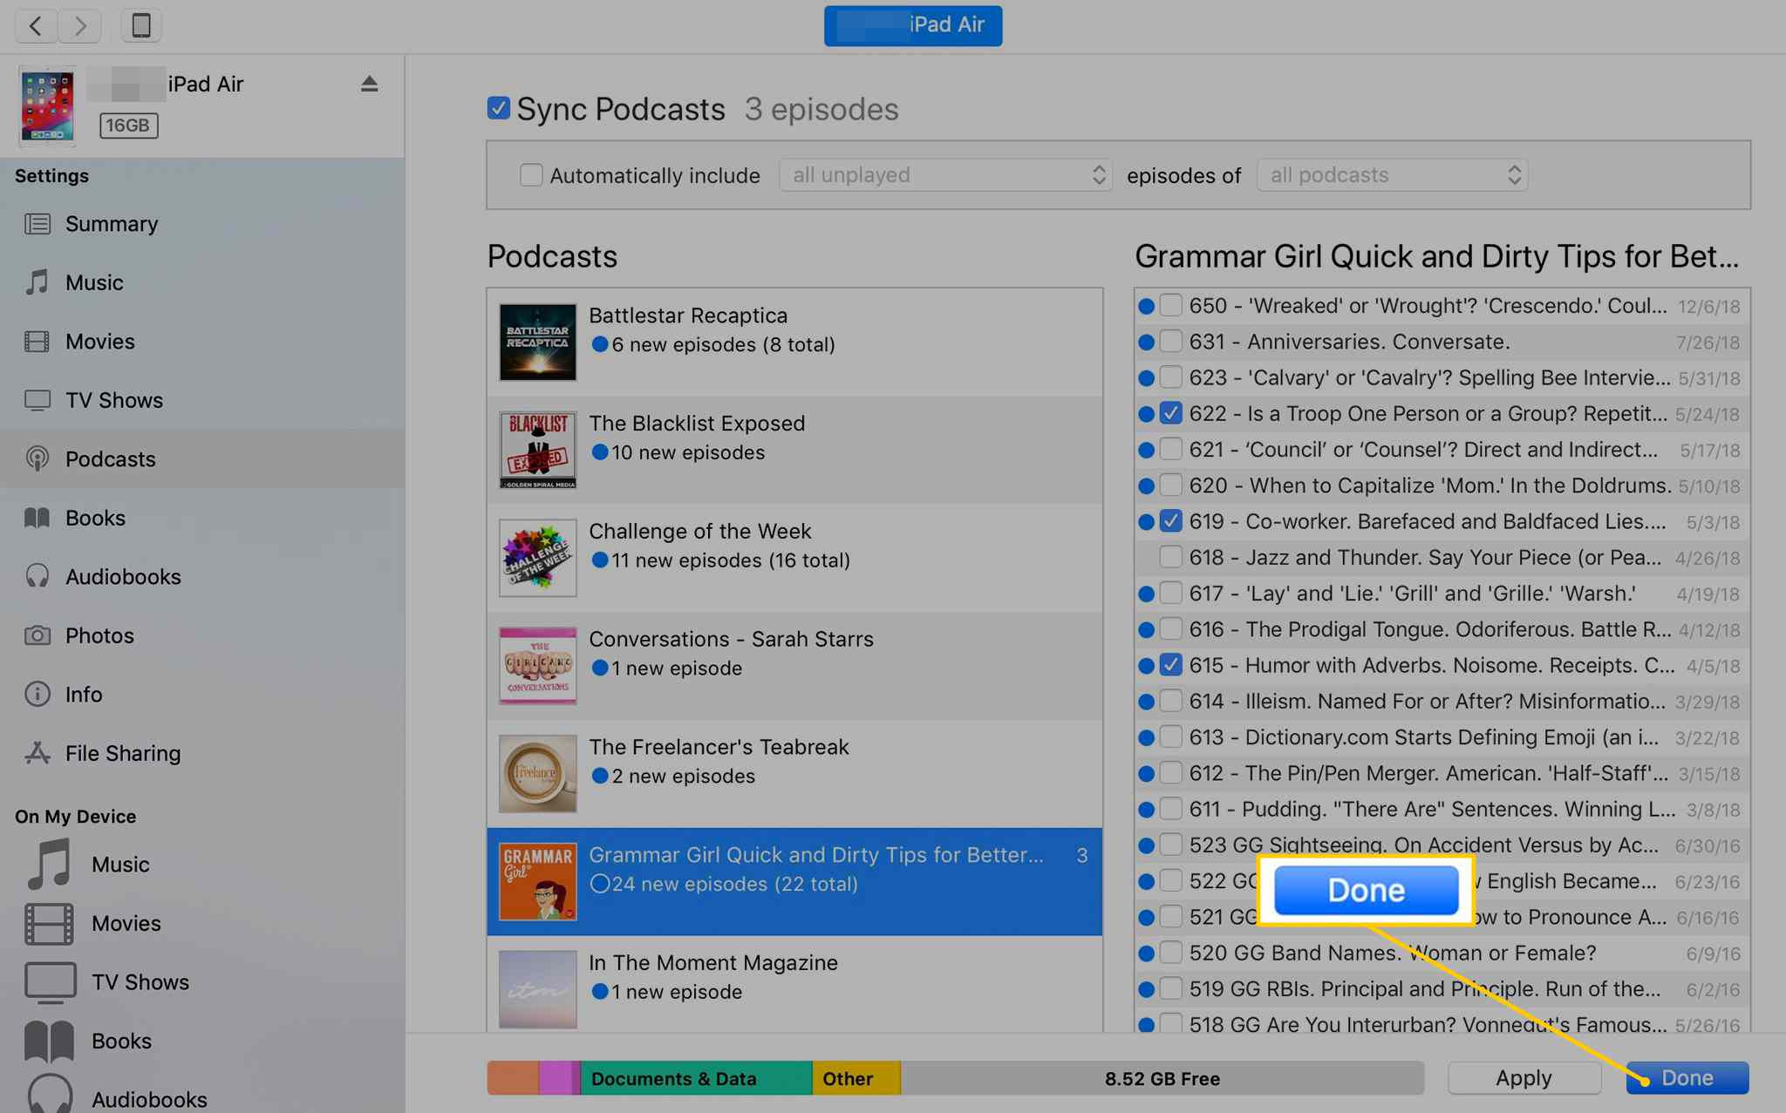Open the 'all podcasts' dropdown
The image size is (1786, 1113).
(x=1392, y=175)
